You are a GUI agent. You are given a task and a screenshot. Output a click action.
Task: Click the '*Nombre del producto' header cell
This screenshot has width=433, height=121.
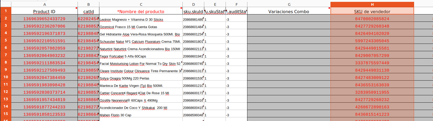click(141, 11)
